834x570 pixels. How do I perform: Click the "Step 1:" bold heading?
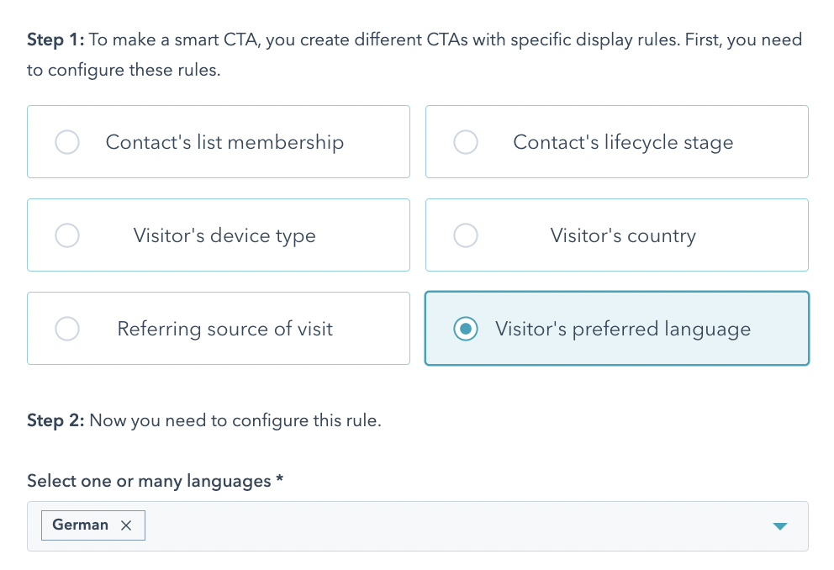coord(55,40)
